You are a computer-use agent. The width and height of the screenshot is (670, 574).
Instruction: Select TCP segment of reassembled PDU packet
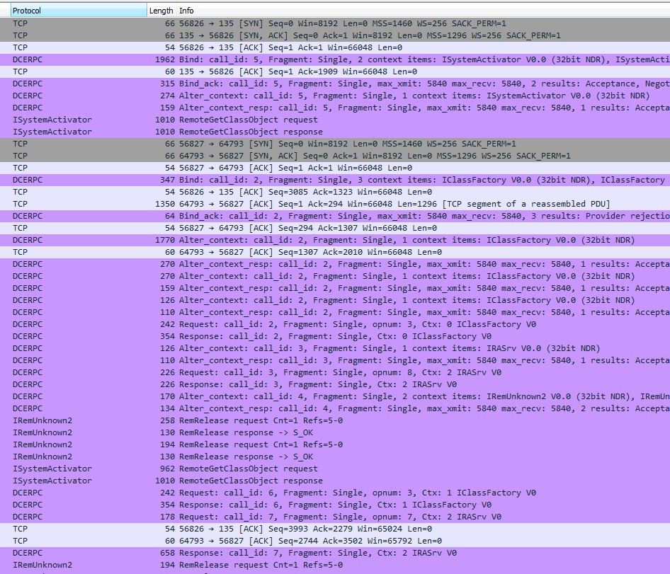[x=335, y=204]
